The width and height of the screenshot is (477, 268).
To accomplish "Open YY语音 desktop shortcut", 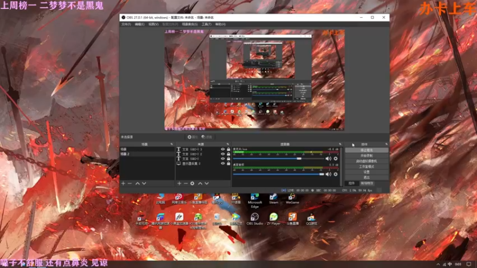I will [x=236, y=198].
